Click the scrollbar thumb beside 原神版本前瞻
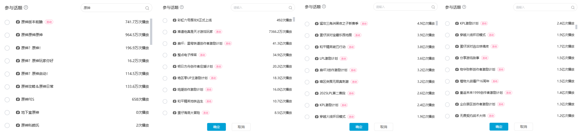The image size is (582, 134). pos(151,32)
